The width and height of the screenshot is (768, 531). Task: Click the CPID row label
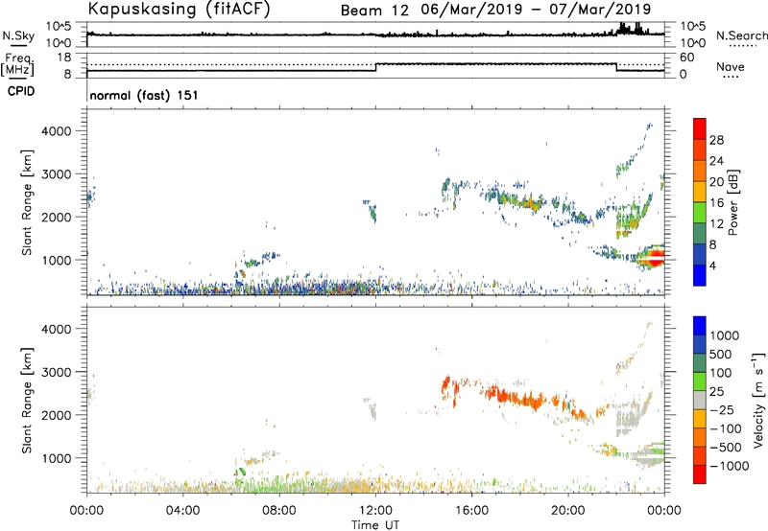click(21, 91)
